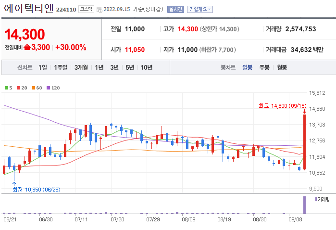Image resolution: width=336 pixels, height=230 pixels.
Task: Click the tall red candle on 09/15
Action: (x=304, y=142)
